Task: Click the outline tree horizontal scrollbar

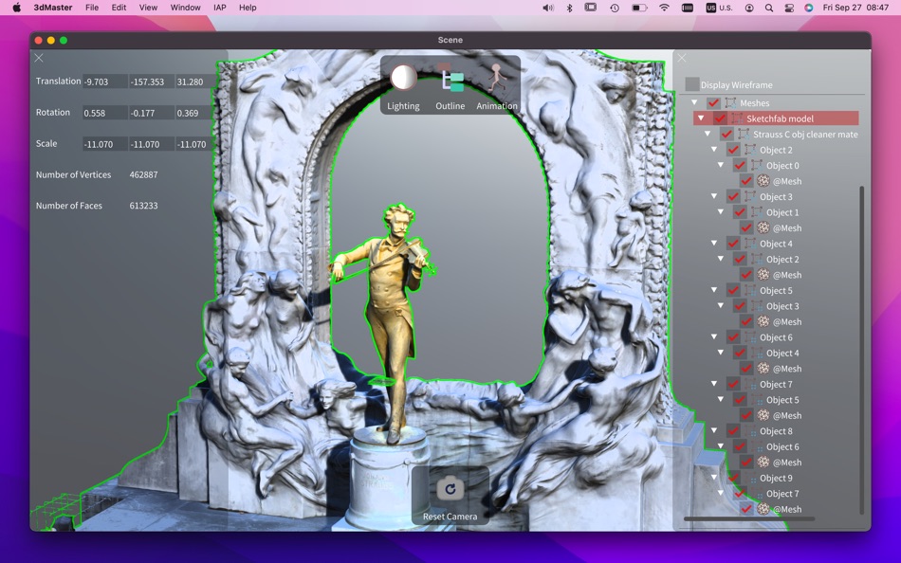Action: coord(749,518)
